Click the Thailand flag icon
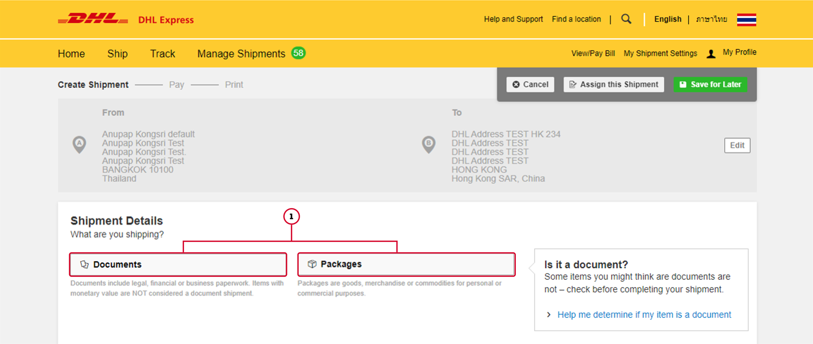813x344 pixels. click(746, 19)
